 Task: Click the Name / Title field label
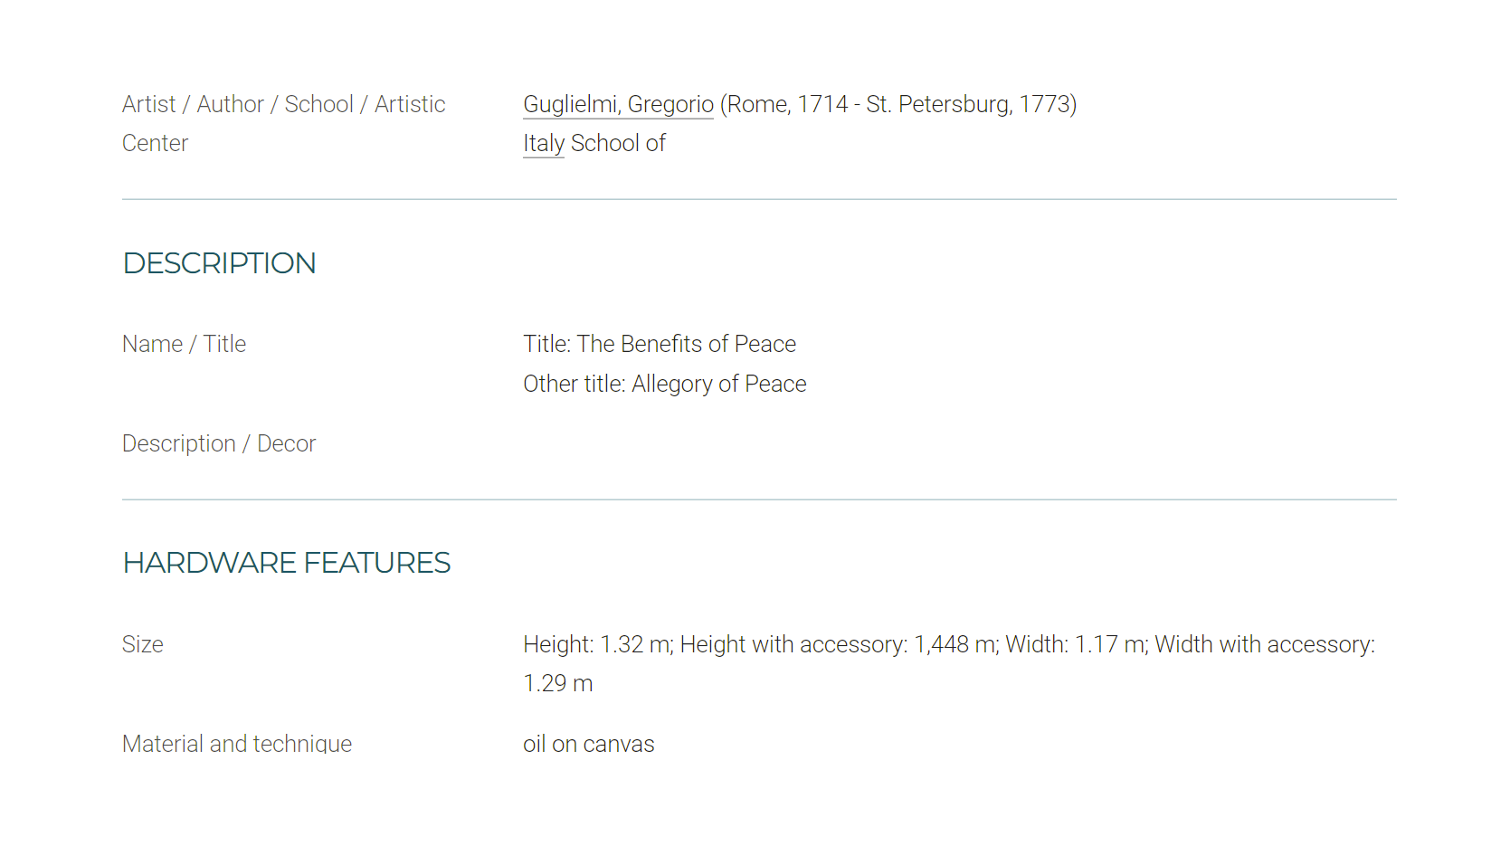tap(184, 344)
